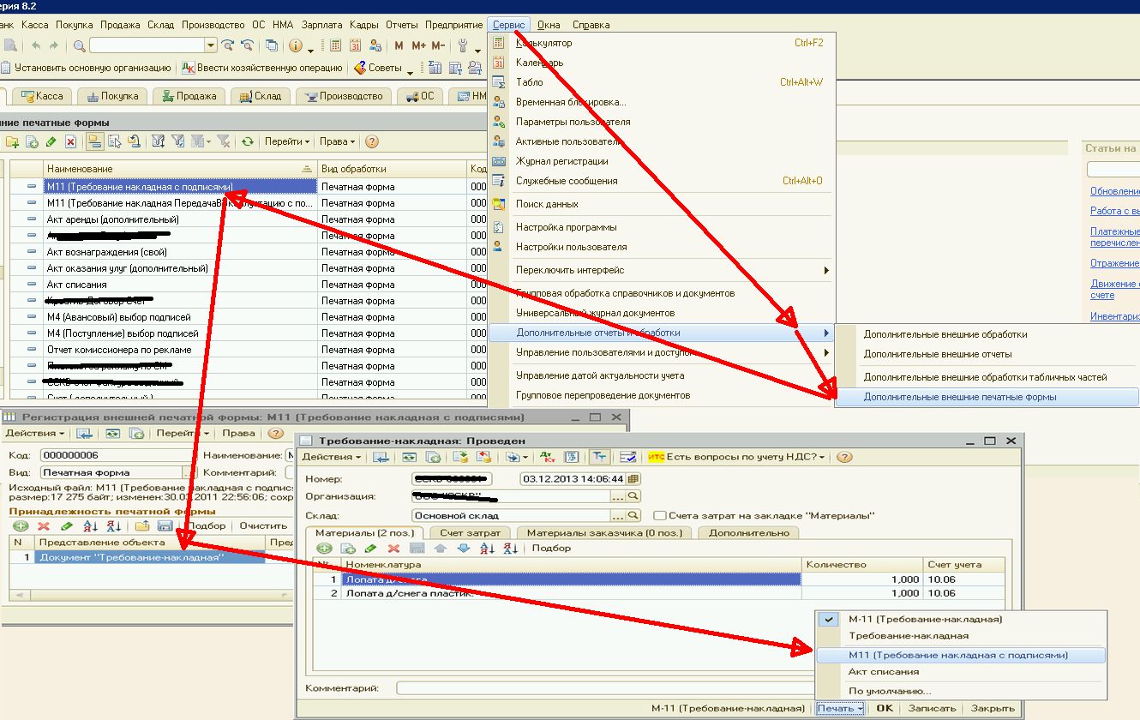The height and width of the screenshot is (720, 1140).
Task: Add a row with the green plus in registration window
Action: coord(21,525)
